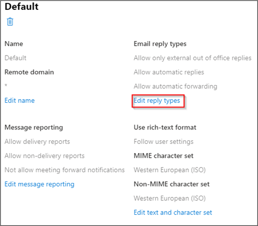
Task: Click Not allow meeting forward notifications
Action: click(x=65, y=170)
